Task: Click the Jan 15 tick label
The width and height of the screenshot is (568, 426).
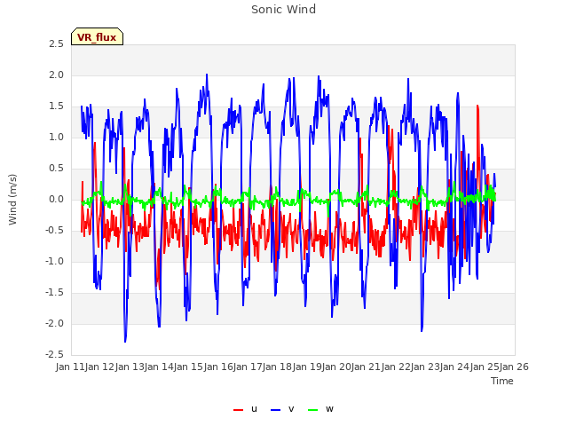Action: 189,367
